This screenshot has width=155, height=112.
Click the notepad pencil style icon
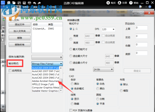click(141, 7)
